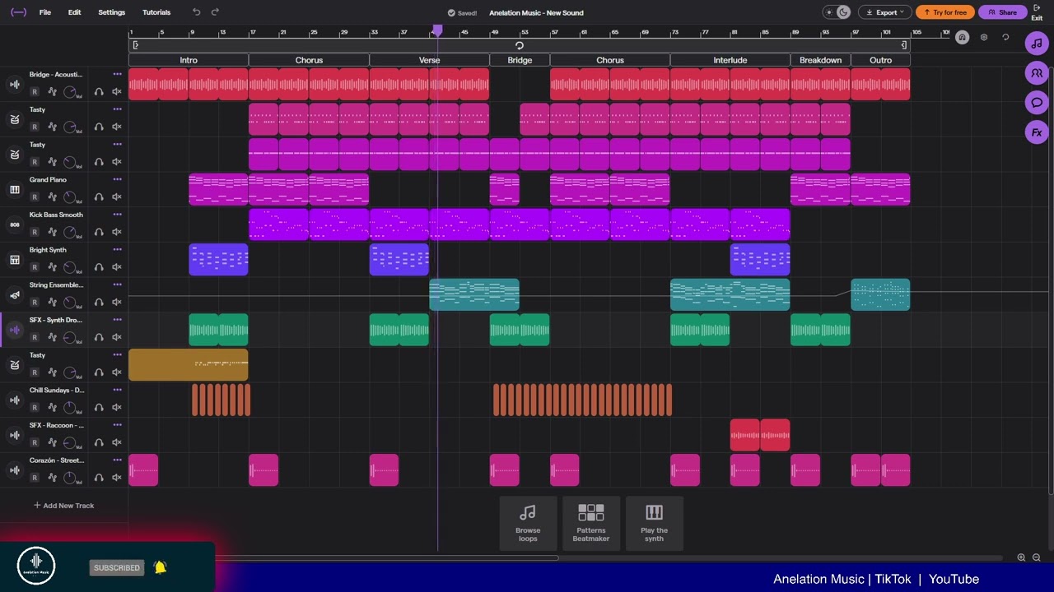Click the Try for free button
1054x592 pixels.
(x=945, y=12)
